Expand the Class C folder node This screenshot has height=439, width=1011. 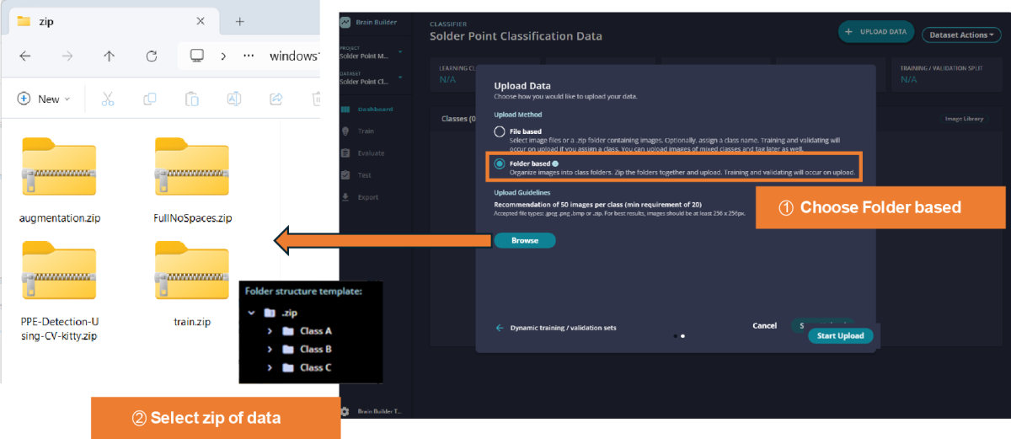point(270,367)
